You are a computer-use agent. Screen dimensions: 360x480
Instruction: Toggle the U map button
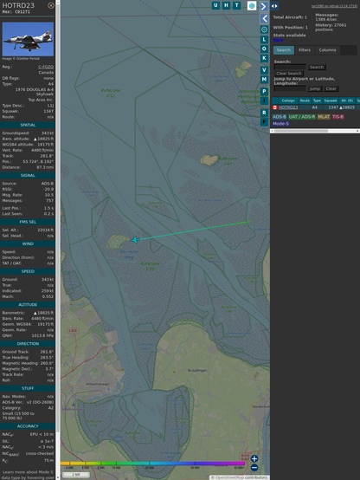click(215, 5)
